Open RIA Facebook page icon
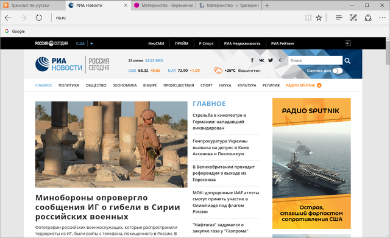The image size is (390, 238). tap(252, 60)
